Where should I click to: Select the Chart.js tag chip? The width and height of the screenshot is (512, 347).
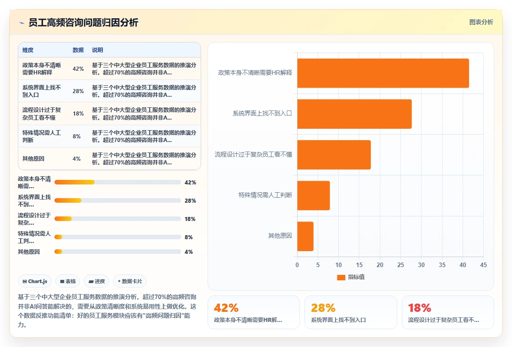point(35,281)
